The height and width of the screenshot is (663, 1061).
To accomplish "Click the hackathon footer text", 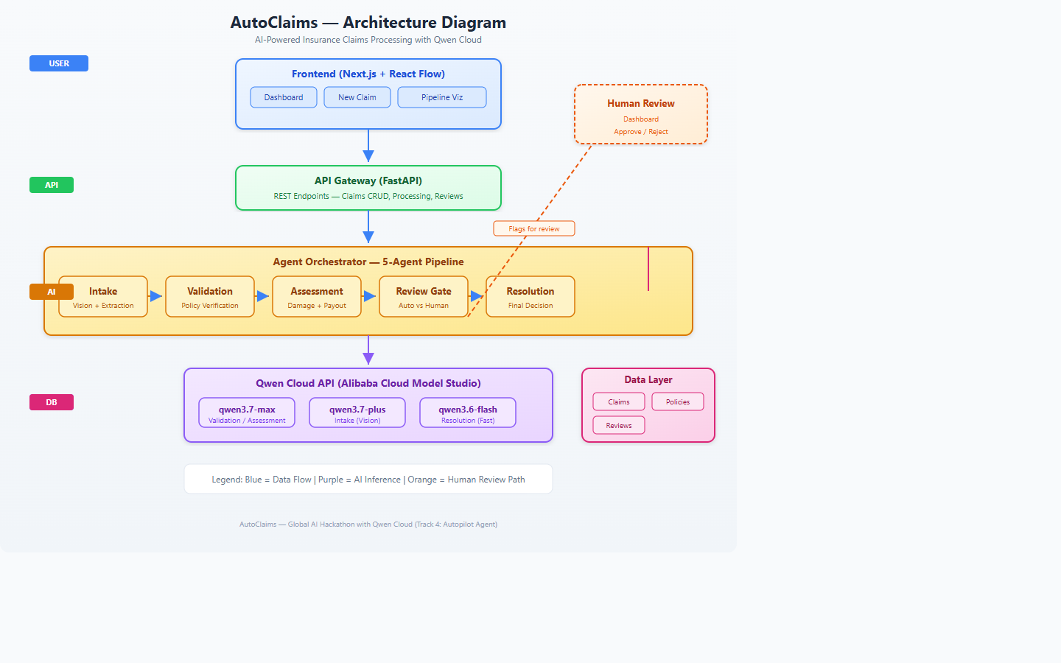I will 368,525.
